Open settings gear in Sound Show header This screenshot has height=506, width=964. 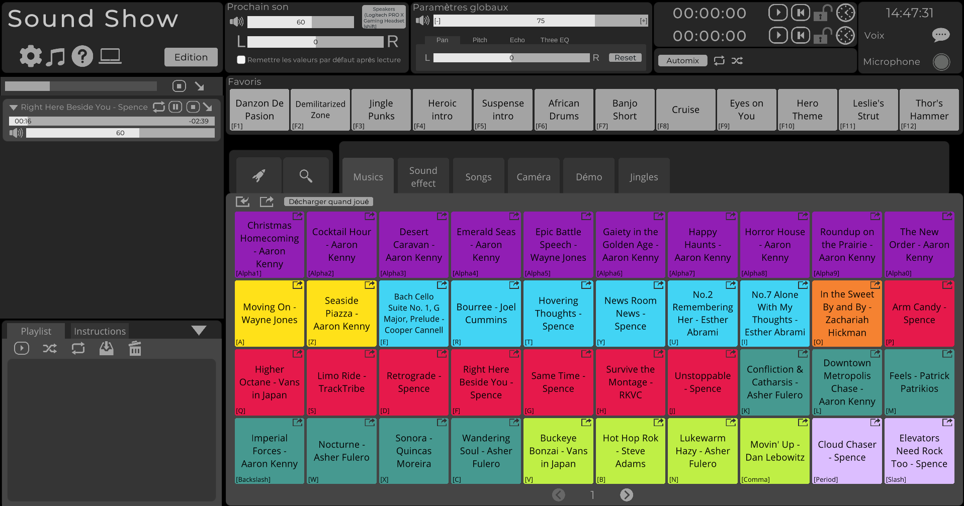(31, 56)
